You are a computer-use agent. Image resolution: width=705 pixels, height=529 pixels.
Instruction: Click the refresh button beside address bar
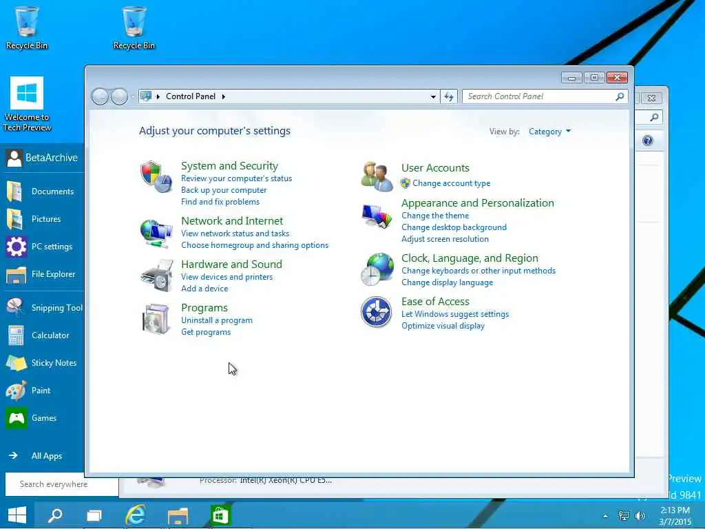tap(449, 96)
